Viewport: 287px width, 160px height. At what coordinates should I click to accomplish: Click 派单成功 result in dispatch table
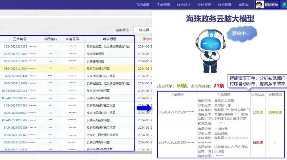point(275,112)
